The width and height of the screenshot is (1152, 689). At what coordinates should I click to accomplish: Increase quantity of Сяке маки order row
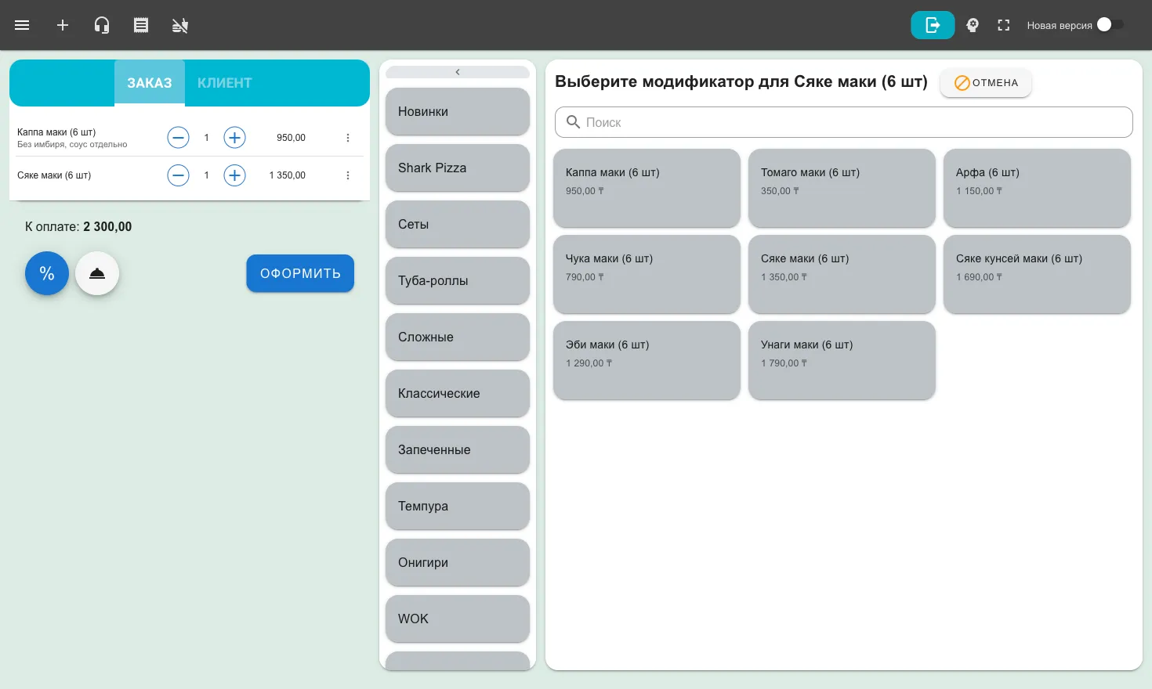click(x=234, y=175)
